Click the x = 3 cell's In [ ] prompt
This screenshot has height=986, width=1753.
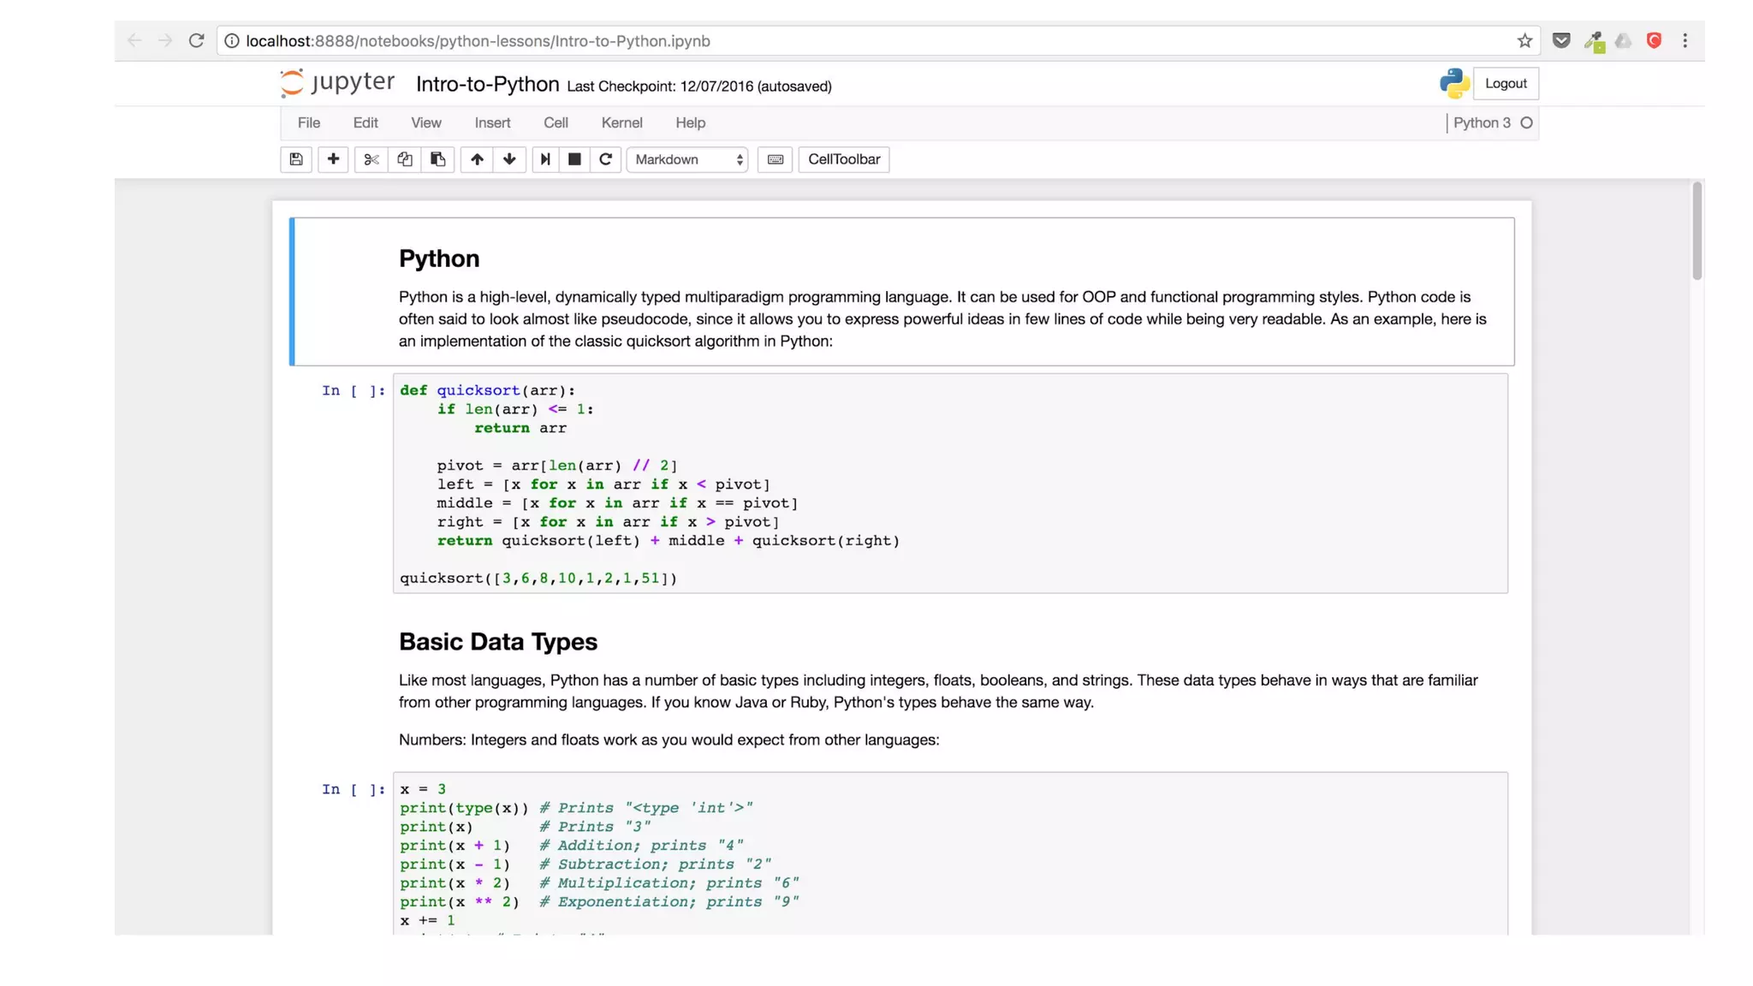(354, 790)
